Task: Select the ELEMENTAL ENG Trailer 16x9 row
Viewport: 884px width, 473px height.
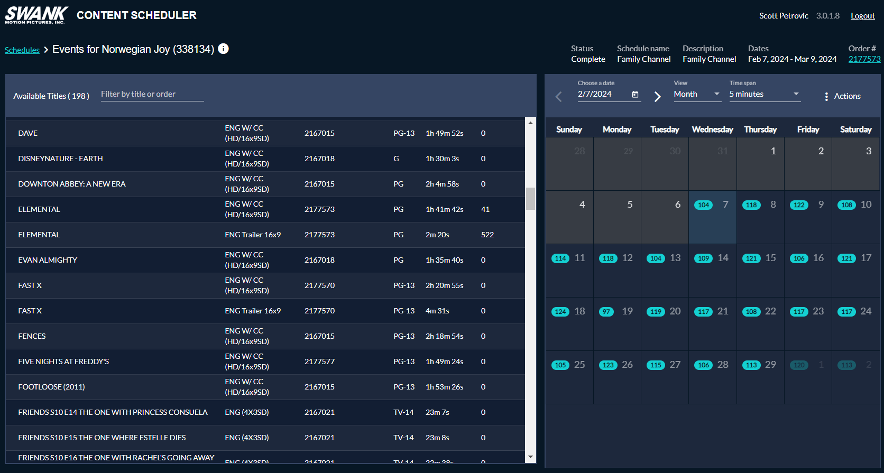Action: coord(264,235)
